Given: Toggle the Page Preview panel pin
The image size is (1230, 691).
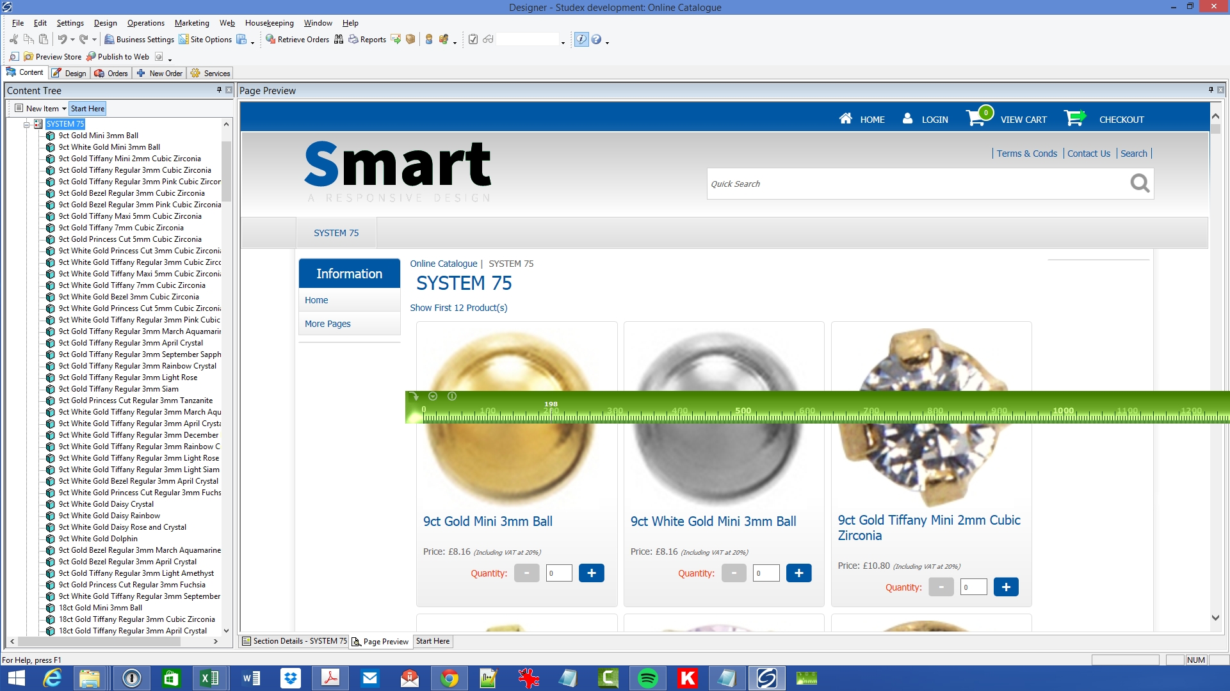Looking at the screenshot, I should 1210,90.
